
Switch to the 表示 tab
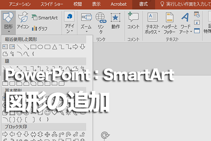(x=96, y=4)
